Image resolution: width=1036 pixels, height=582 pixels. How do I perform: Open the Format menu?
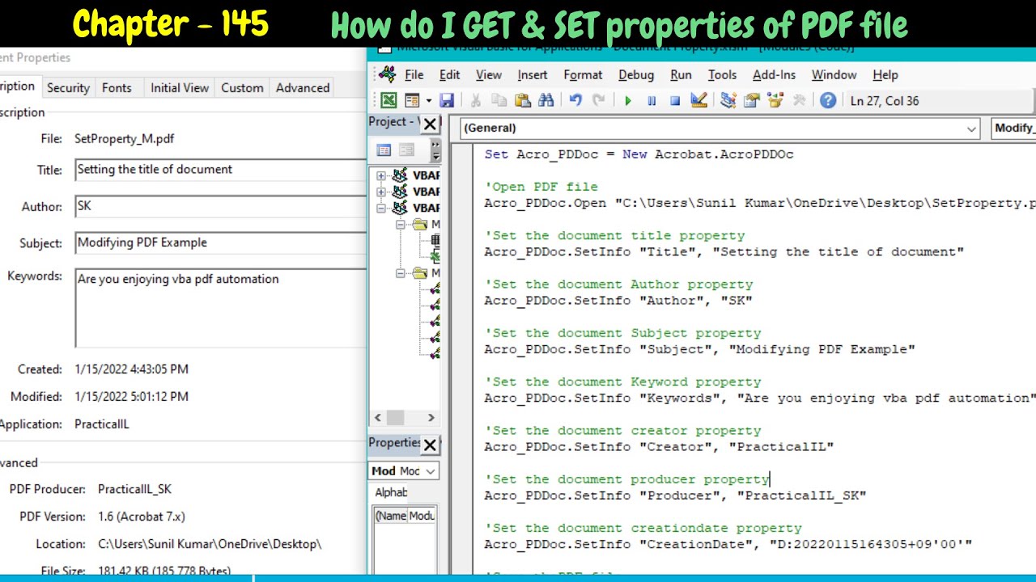[x=583, y=74]
